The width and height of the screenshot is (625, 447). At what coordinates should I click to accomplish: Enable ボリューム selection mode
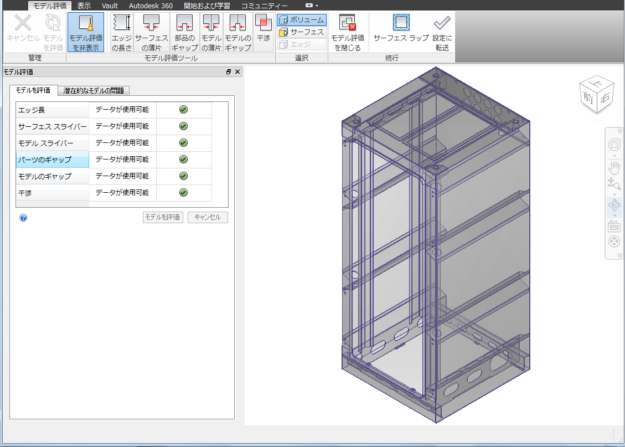(x=302, y=20)
